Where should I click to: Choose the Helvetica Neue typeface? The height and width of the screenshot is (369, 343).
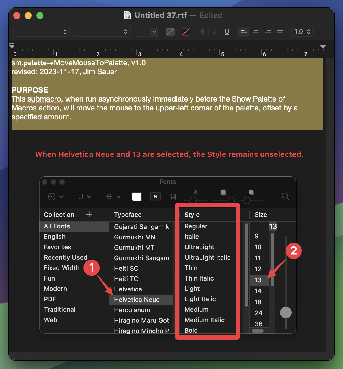tap(141, 300)
